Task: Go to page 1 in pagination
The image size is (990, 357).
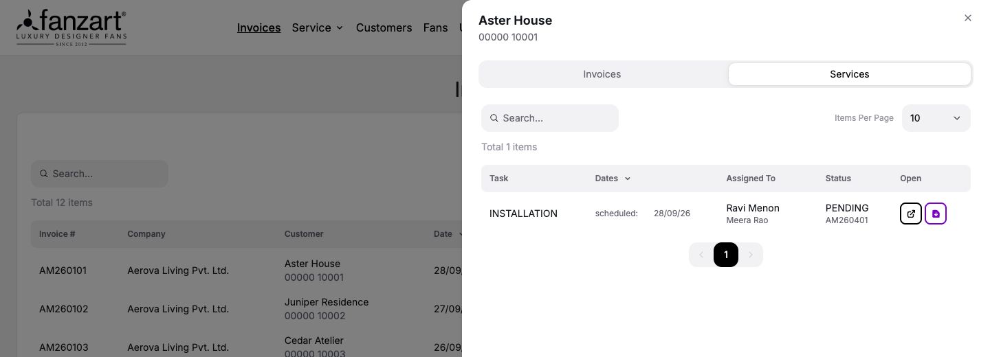Action: [726, 255]
